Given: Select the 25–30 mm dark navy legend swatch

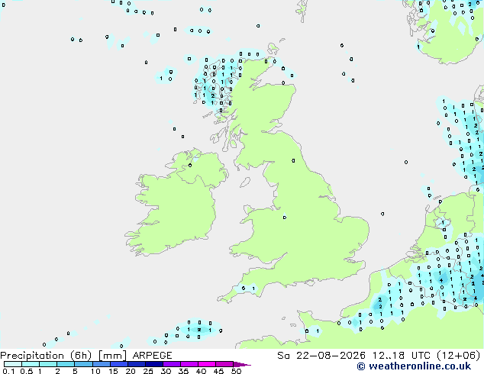Looking at the screenshot, I should (x=154, y=364).
